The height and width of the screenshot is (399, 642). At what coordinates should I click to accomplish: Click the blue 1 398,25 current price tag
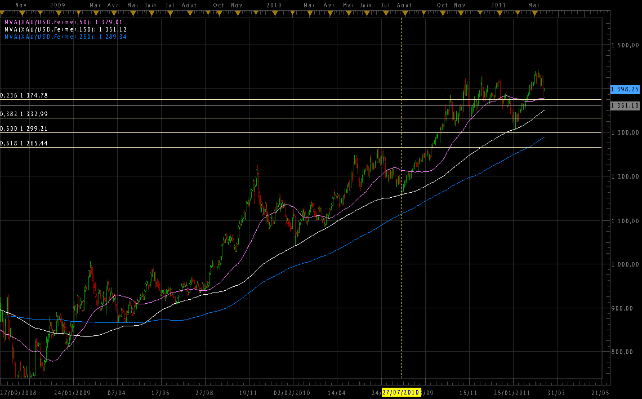625,89
